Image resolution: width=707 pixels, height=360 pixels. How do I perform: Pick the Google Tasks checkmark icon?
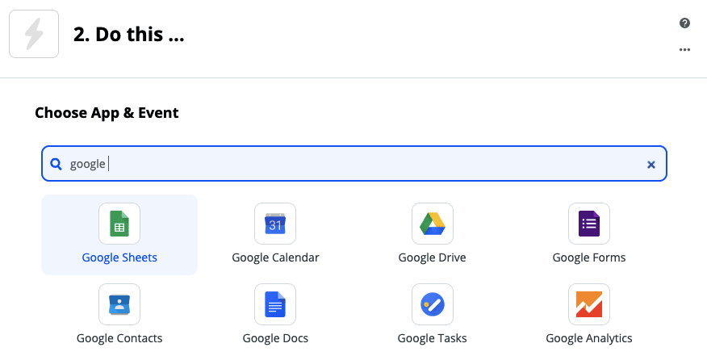433,304
